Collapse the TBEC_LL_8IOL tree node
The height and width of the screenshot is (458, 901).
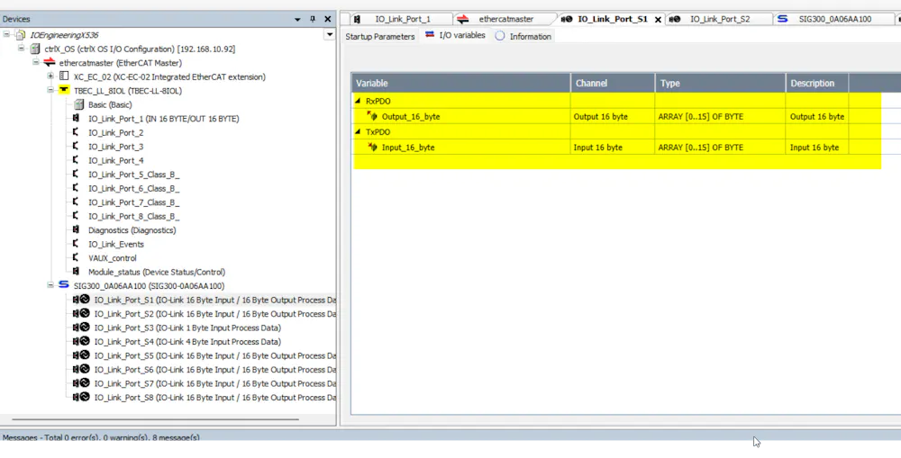point(50,91)
